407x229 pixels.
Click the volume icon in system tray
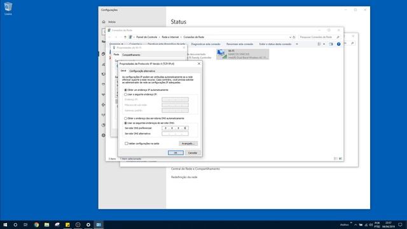371,225
